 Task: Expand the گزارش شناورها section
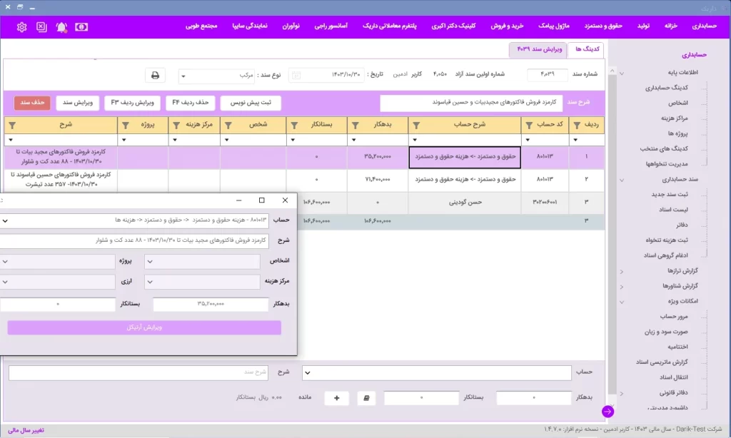[622, 287]
